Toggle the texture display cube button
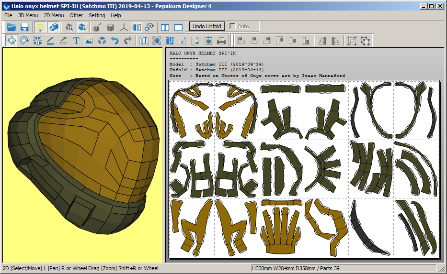 pyautogui.click(x=54, y=27)
